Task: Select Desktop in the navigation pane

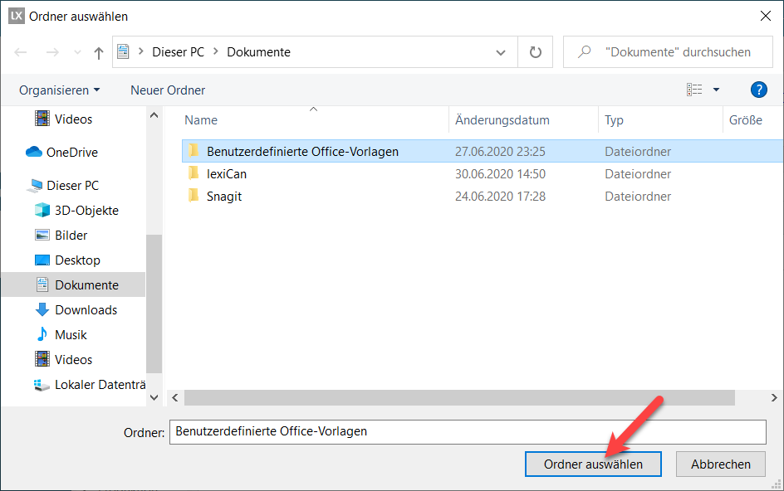Action: click(x=77, y=260)
